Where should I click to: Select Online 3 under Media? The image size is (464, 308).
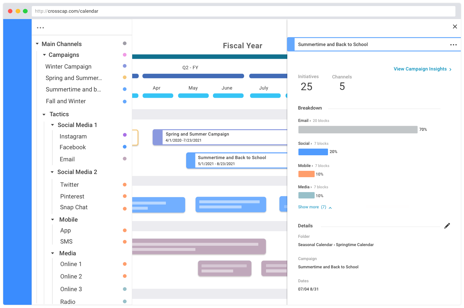click(71, 289)
